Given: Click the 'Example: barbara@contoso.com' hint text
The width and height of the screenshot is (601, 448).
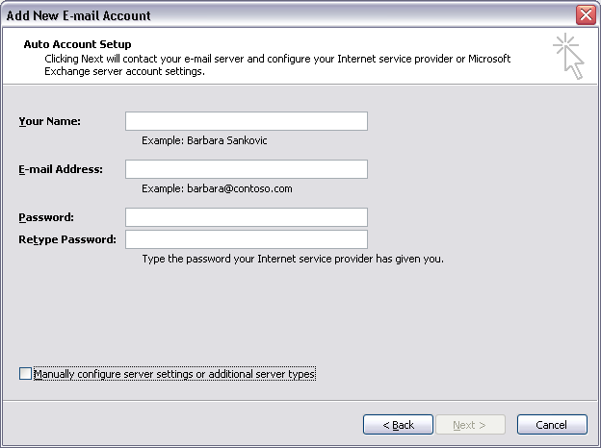Looking at the screenshot, I should (x=217, y=188).
